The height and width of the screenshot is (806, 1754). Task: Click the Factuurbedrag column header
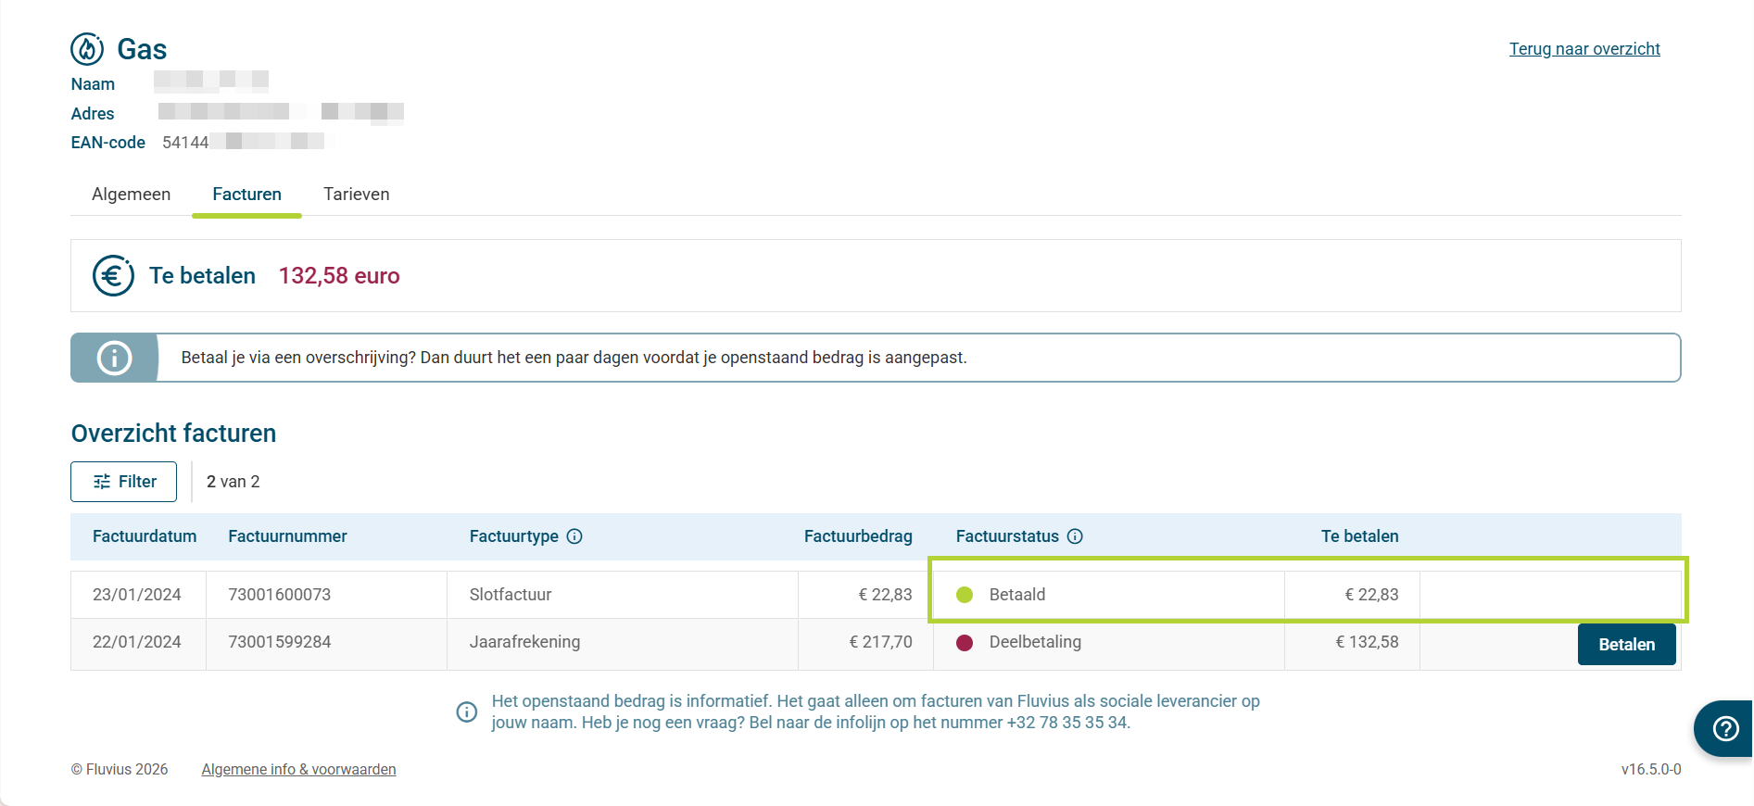point(857,536)
